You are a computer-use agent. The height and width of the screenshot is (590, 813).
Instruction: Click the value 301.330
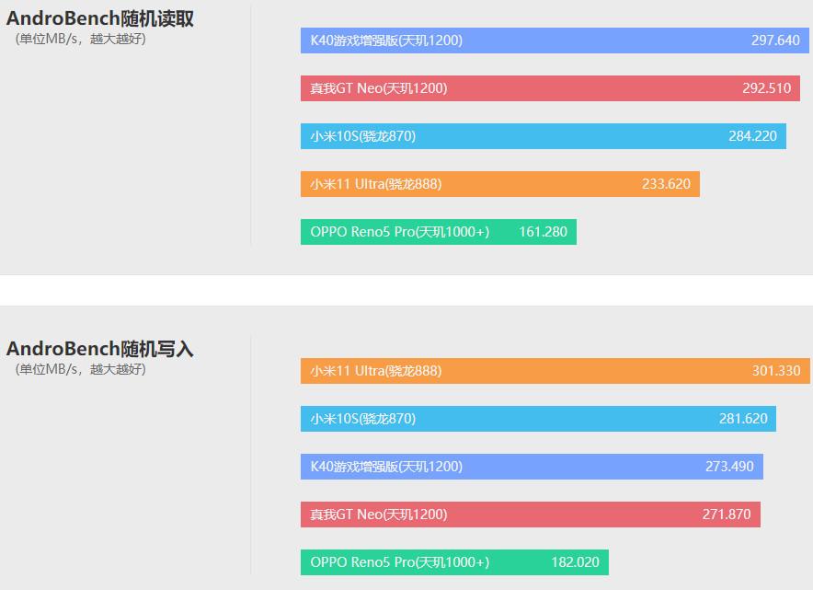776,371
